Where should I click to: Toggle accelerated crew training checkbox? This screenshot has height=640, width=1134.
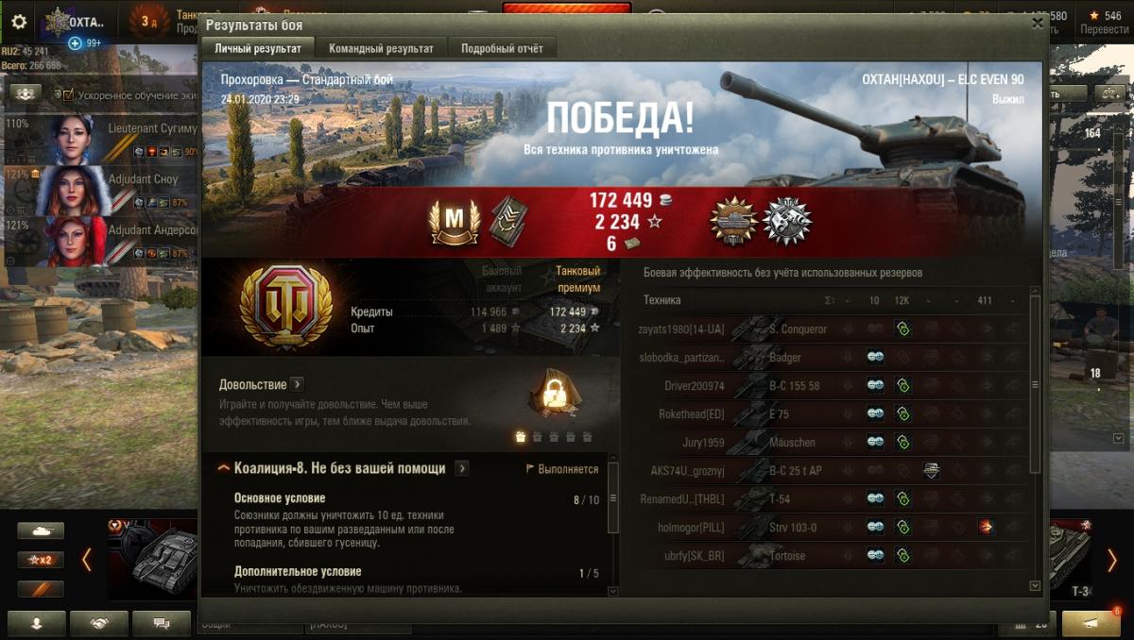(x=68, y=94)
